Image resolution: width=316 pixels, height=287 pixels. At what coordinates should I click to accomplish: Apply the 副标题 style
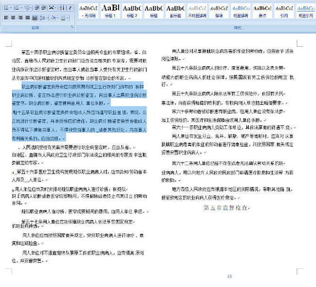tap(176, 11)
